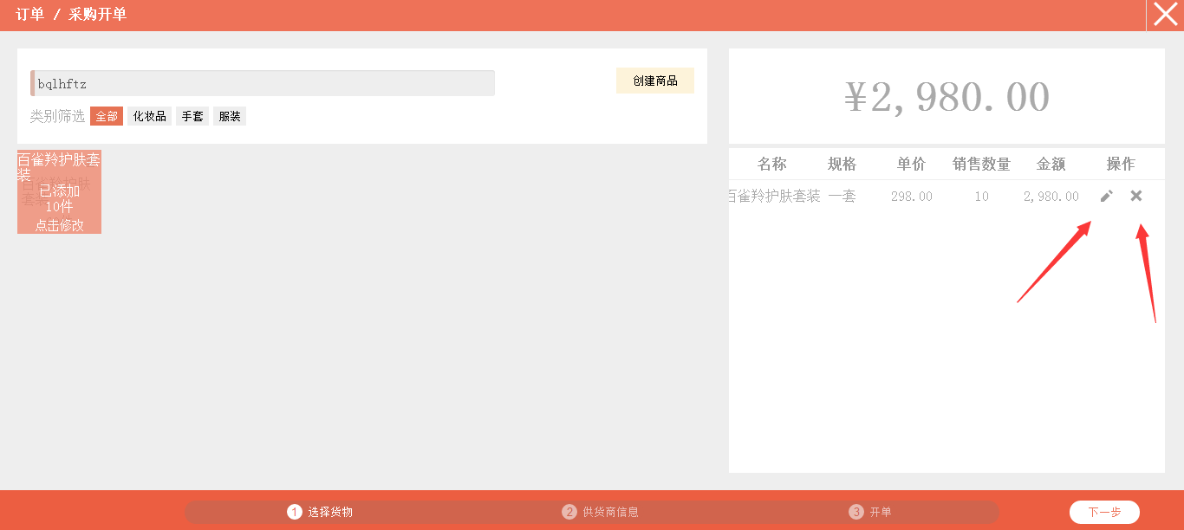The width and height of the screenshot is (1184, 530).
Task: Filter products by 手套 category
Action: point(192,116)
